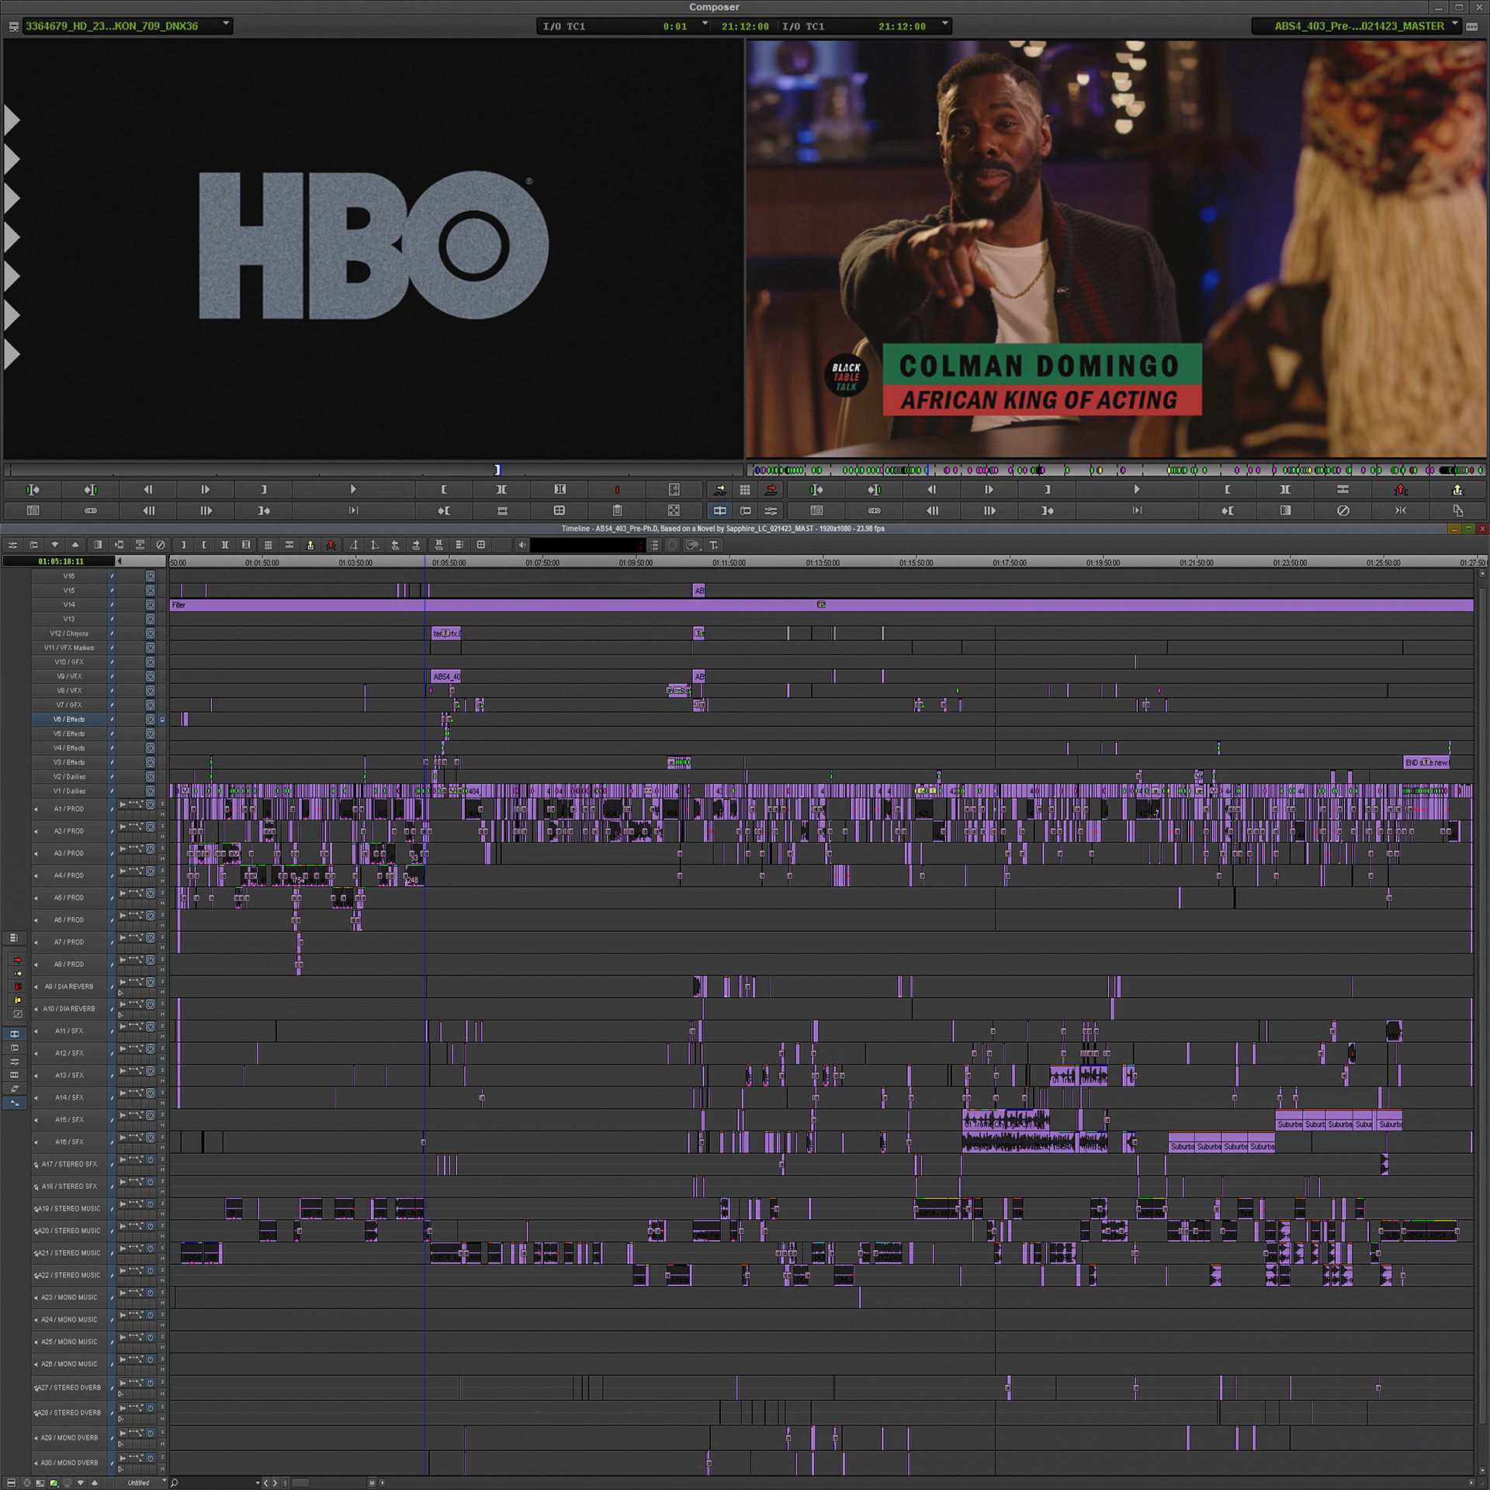
Task: Solo the A1 / PROD track
Action: click(x=162, y=804)
